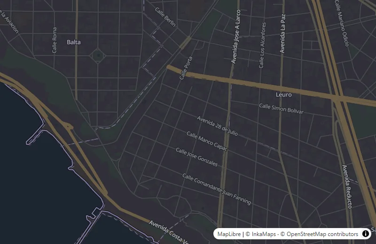
Task: Click the Calle Porta street label
Action: pyautogui.click(x=186, y=68)
